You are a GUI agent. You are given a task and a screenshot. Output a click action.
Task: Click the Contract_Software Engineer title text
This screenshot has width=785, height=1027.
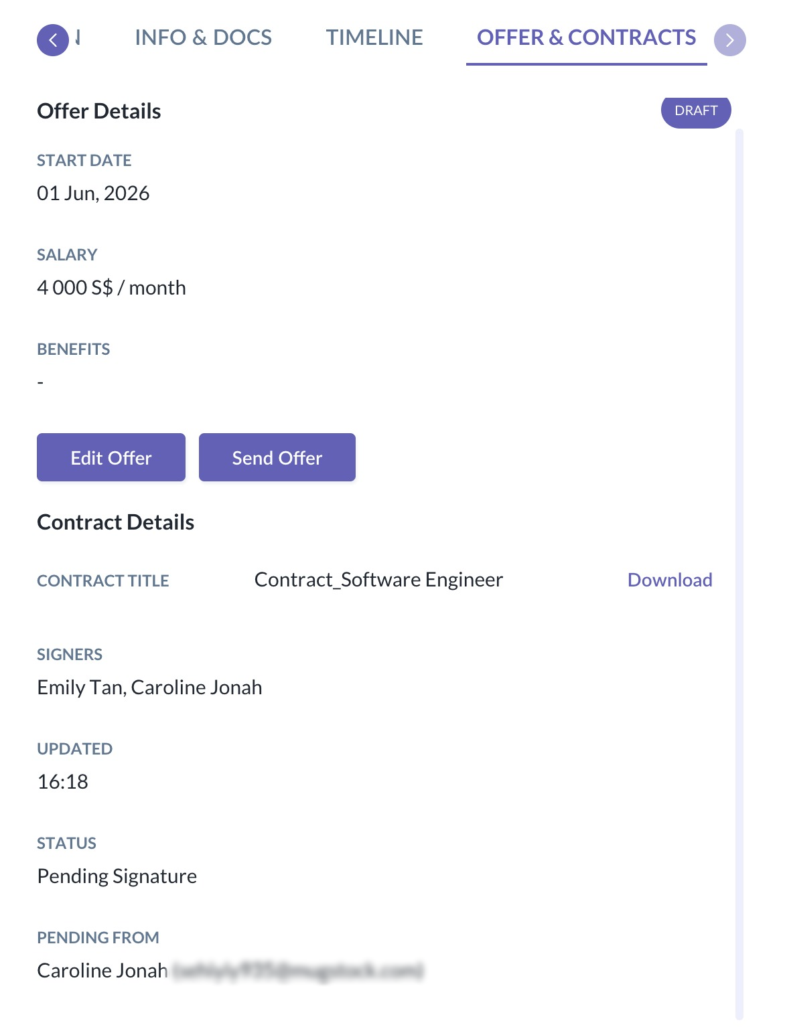coord(378,580)
